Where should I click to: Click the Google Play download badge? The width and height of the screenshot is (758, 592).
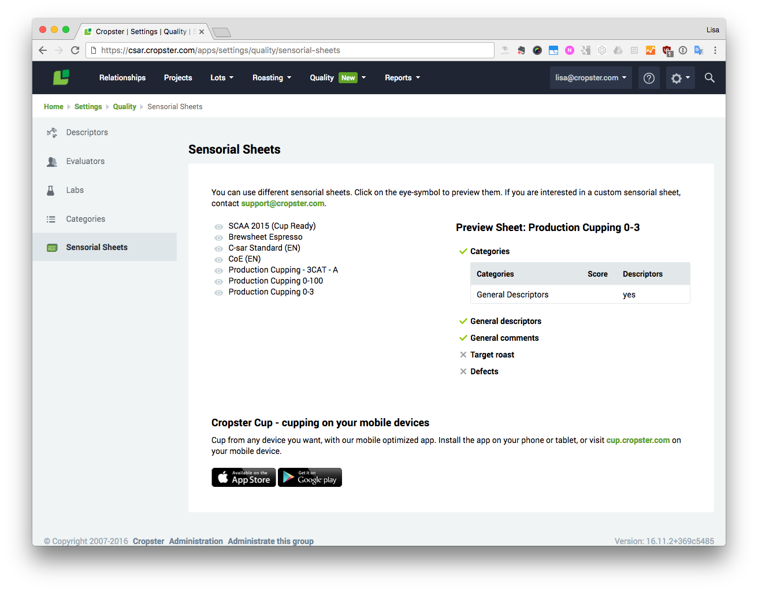point(310,478)
